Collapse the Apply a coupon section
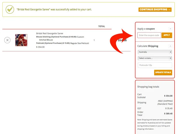The image size is (177, 134). (x=170, y=29)
